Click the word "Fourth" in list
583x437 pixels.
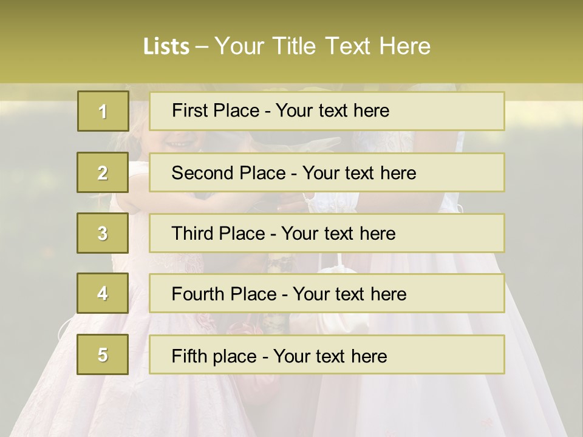[x=199, y=294]
